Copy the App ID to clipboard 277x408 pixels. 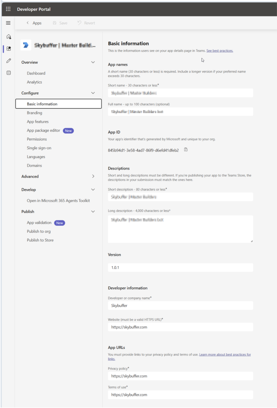coord(186,150)
